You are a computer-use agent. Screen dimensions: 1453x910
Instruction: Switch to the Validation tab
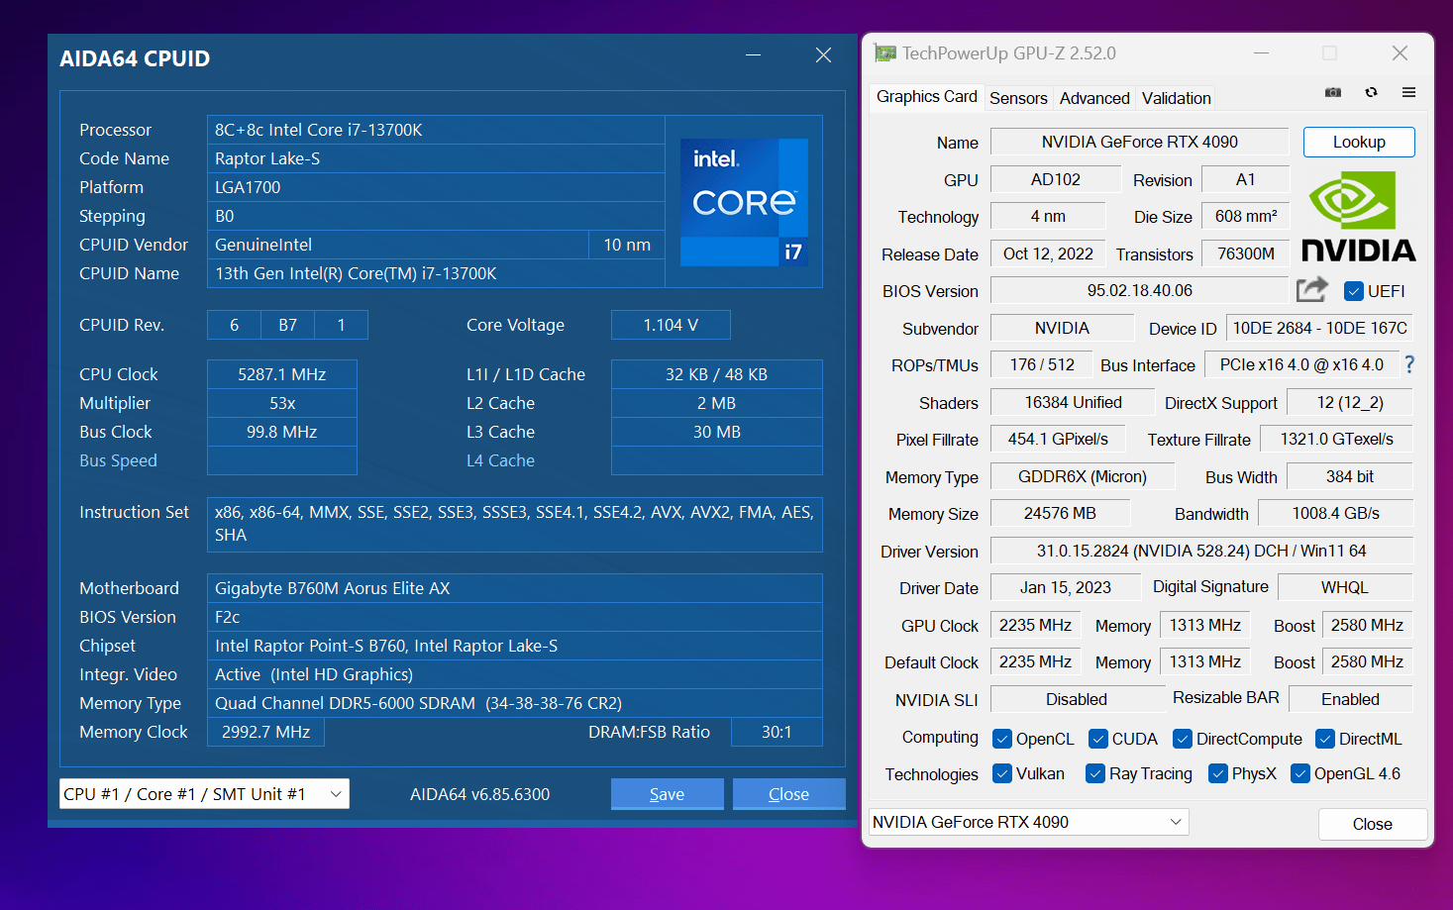point(1176,98)
